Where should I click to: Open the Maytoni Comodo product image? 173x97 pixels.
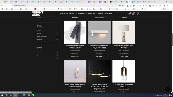pyautogui.click(x=99, y=32)
